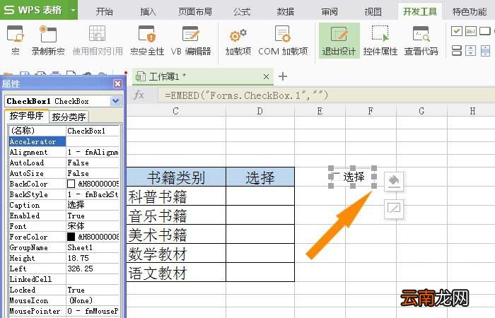Click the 科普书籍 cell
This screenshot has height=318, width=495.
click(176, 196)
